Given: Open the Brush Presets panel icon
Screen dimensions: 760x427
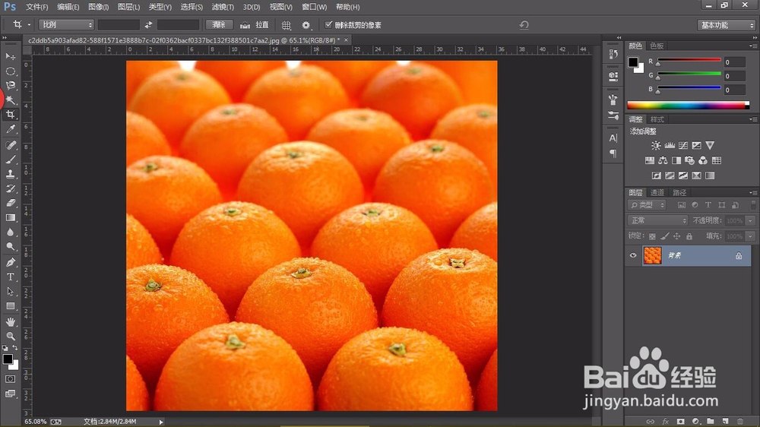Looking at the screenshot, I should point(613,115).
